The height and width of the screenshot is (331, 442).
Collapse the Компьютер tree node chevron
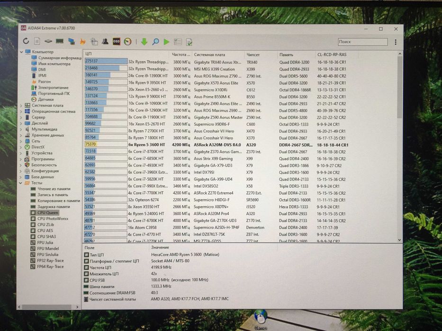pyautogui.click(x=21, y=52)
